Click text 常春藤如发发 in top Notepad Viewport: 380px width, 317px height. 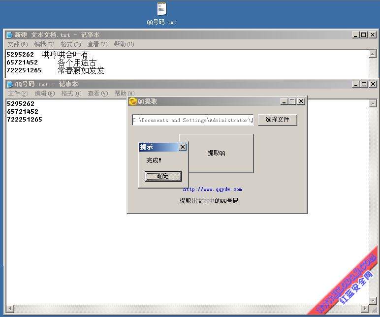[x=81, y=70]
